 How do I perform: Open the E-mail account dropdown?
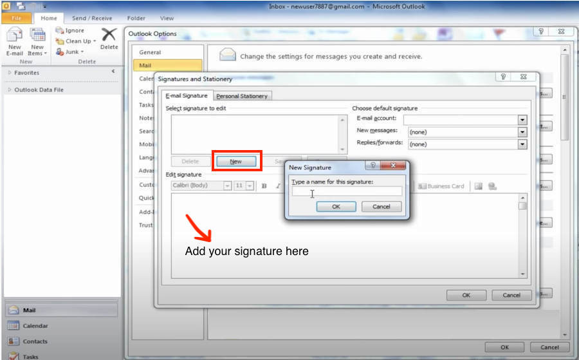click(522, 120)
